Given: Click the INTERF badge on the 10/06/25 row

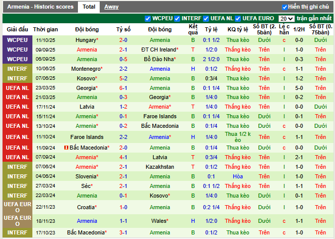Looking at the screenshot, I should tap(18, 69).
